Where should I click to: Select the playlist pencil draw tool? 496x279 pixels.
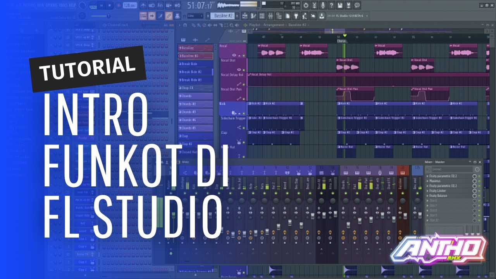click(193, 25)
